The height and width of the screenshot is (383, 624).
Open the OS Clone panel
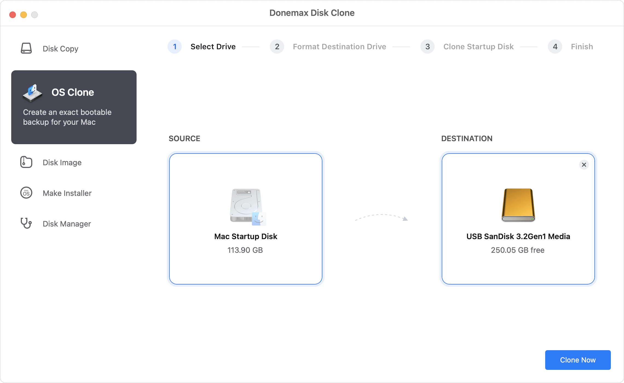point(73,107)
